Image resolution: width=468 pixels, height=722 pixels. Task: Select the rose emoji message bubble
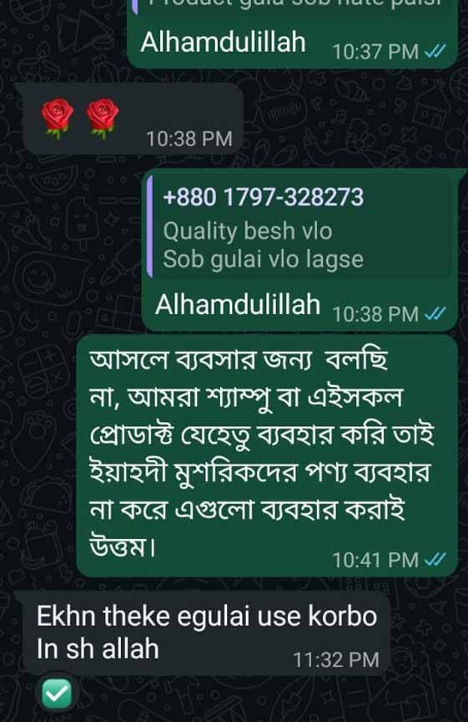tap(128, 119)
